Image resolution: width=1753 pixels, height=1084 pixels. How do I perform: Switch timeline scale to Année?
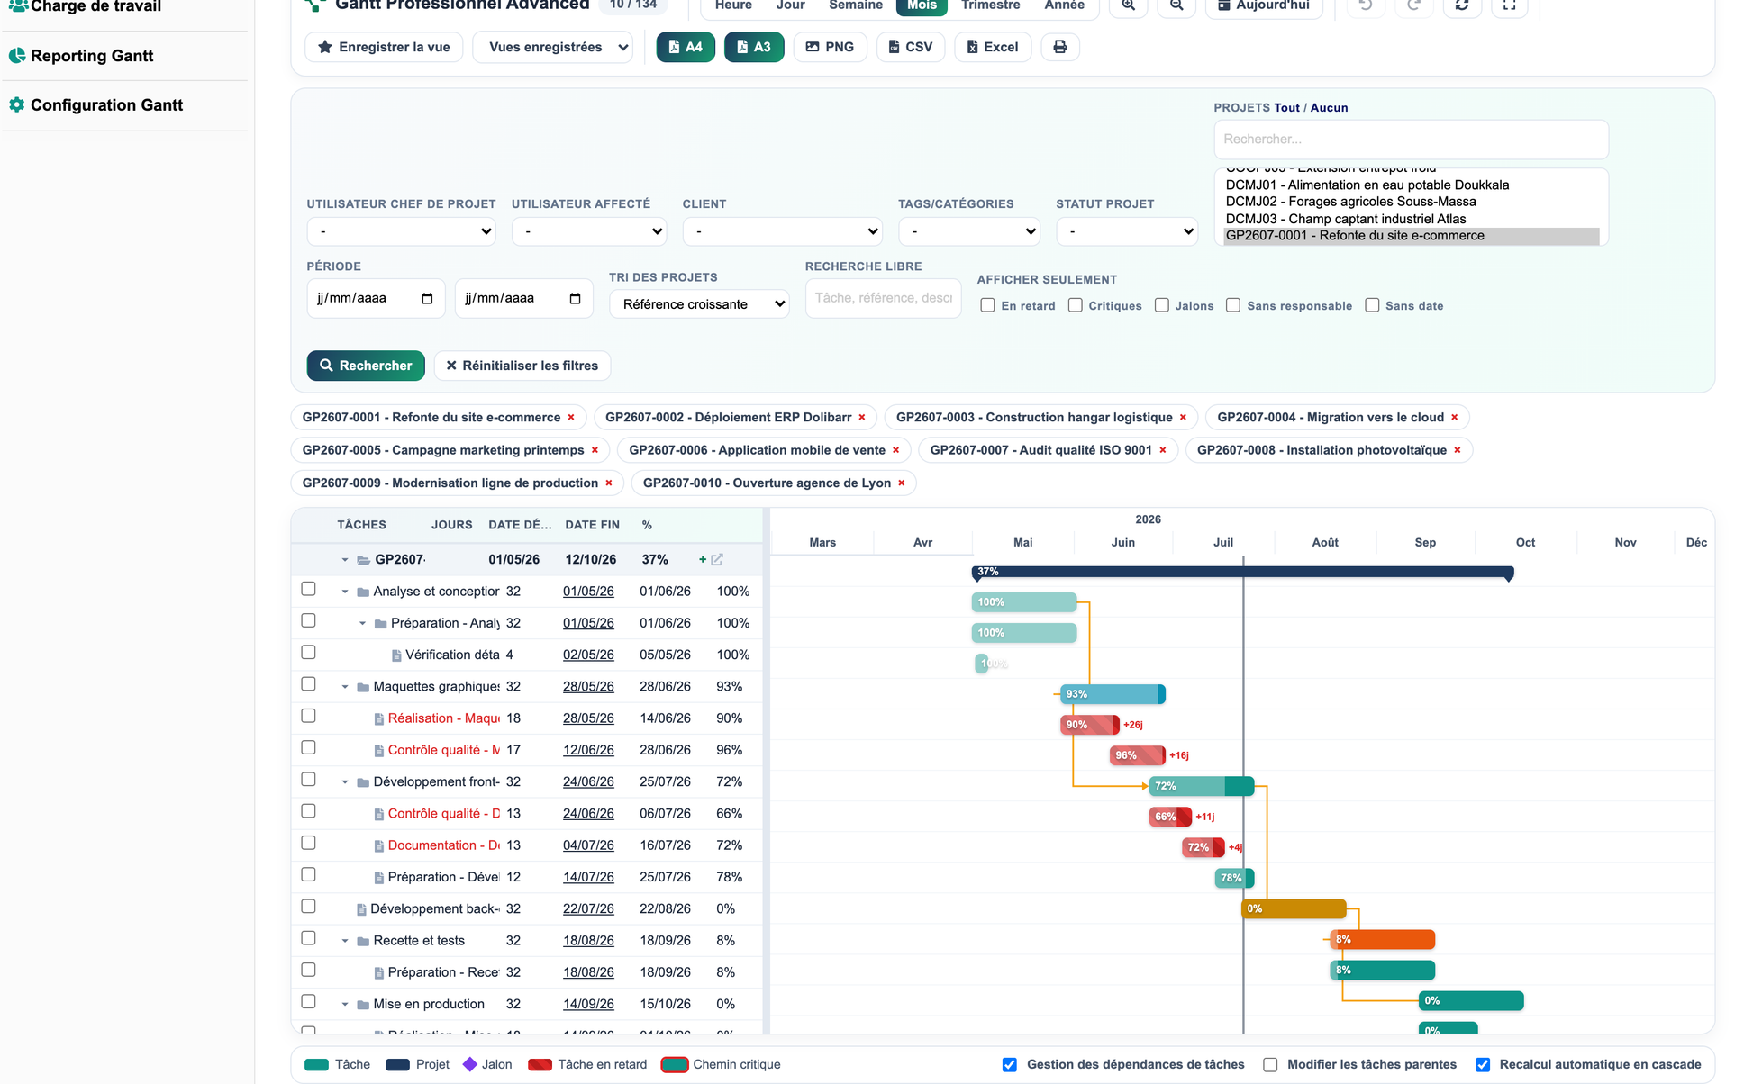coord(1064,5)
